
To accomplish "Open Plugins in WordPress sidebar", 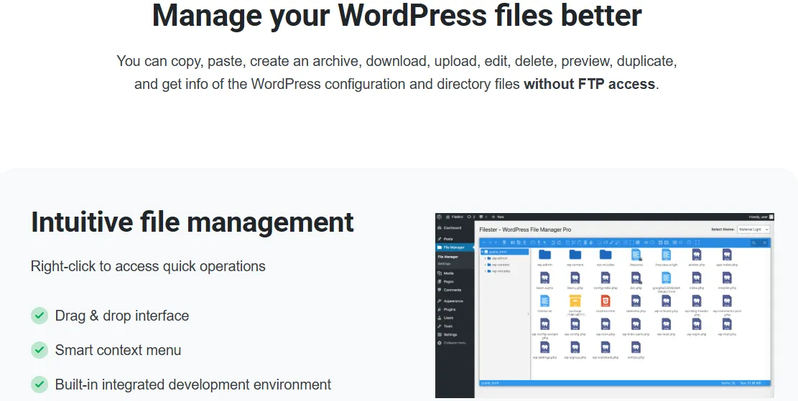I will (447, 309).
